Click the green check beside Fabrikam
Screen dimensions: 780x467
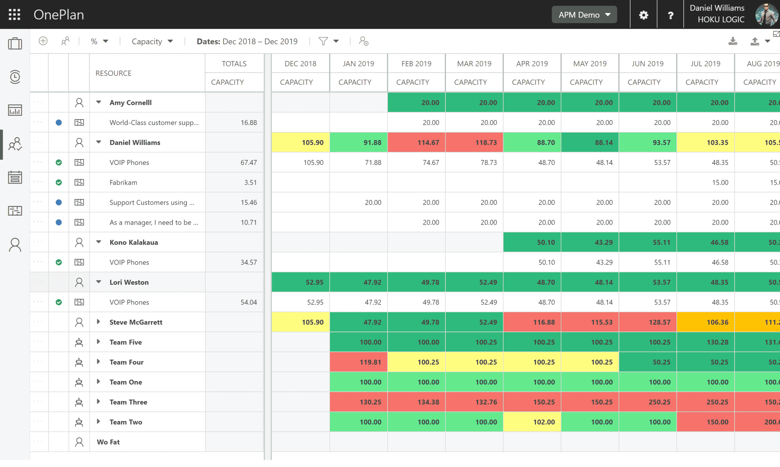(58, 183)
